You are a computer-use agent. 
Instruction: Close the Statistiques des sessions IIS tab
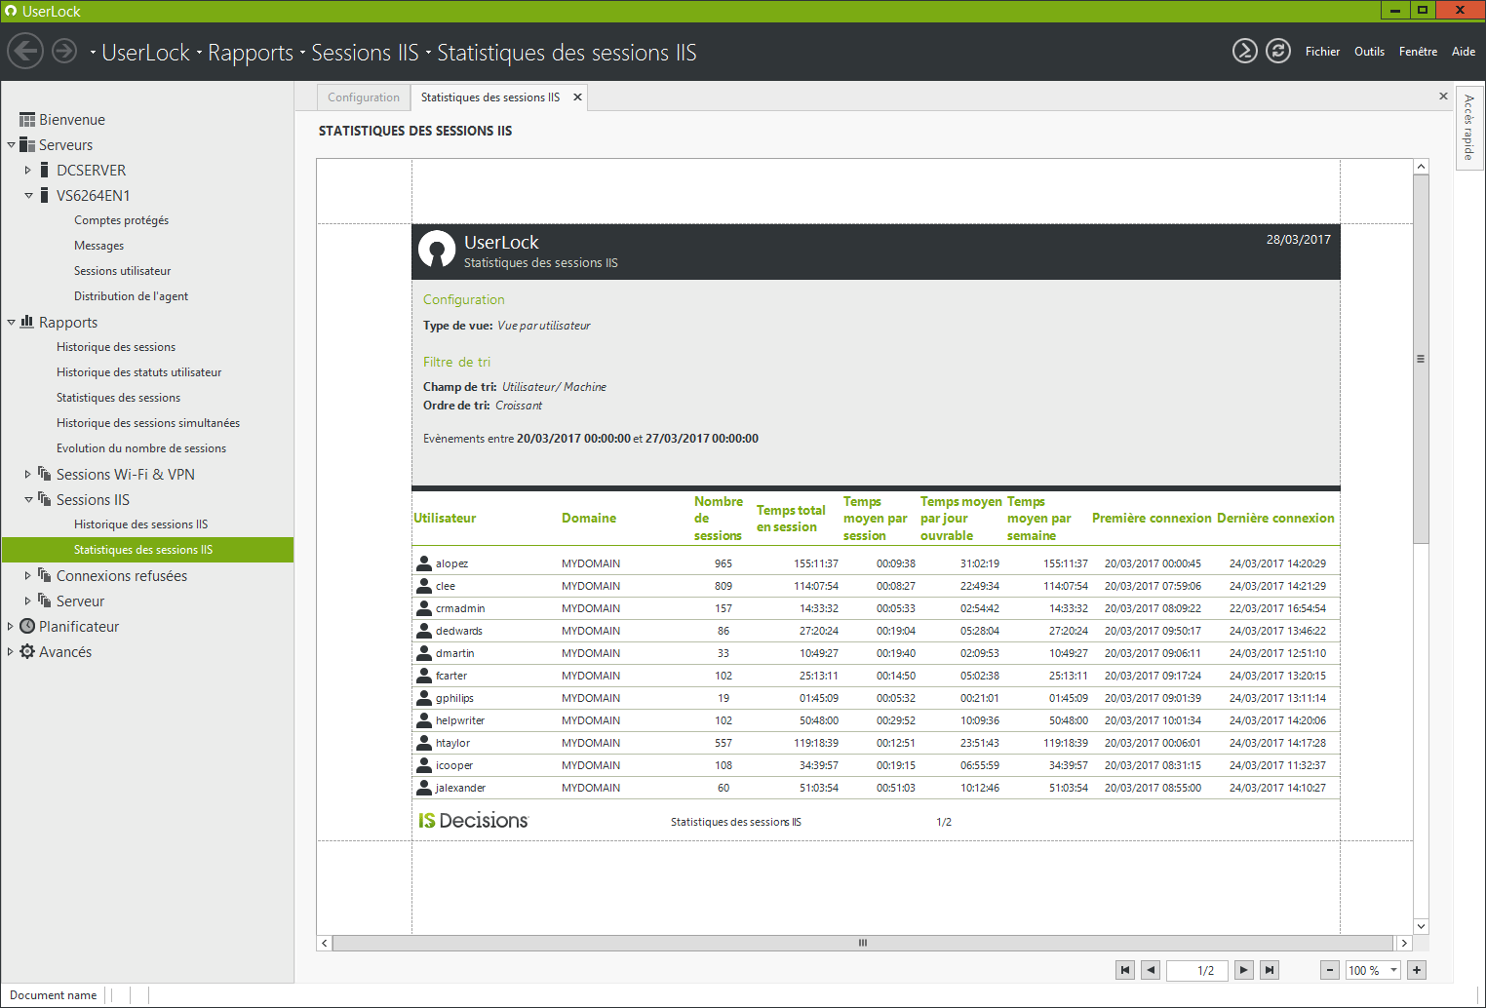point(577,97)
